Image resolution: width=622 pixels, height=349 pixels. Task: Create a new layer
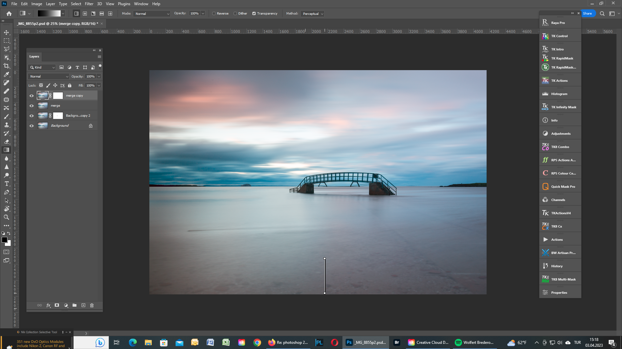(83, 305)
